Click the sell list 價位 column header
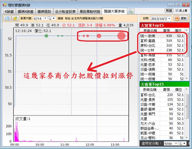 (179, 90)
